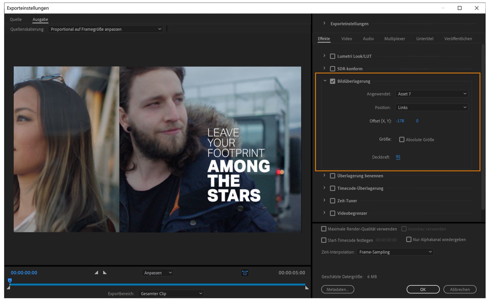Switch to the Video tab

point(346,39)
